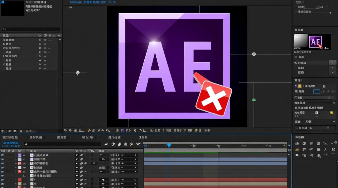The image size is (338, 188).
Task: Pick the yellow swatch beside the purple swatch
Action: coord(300,86)
